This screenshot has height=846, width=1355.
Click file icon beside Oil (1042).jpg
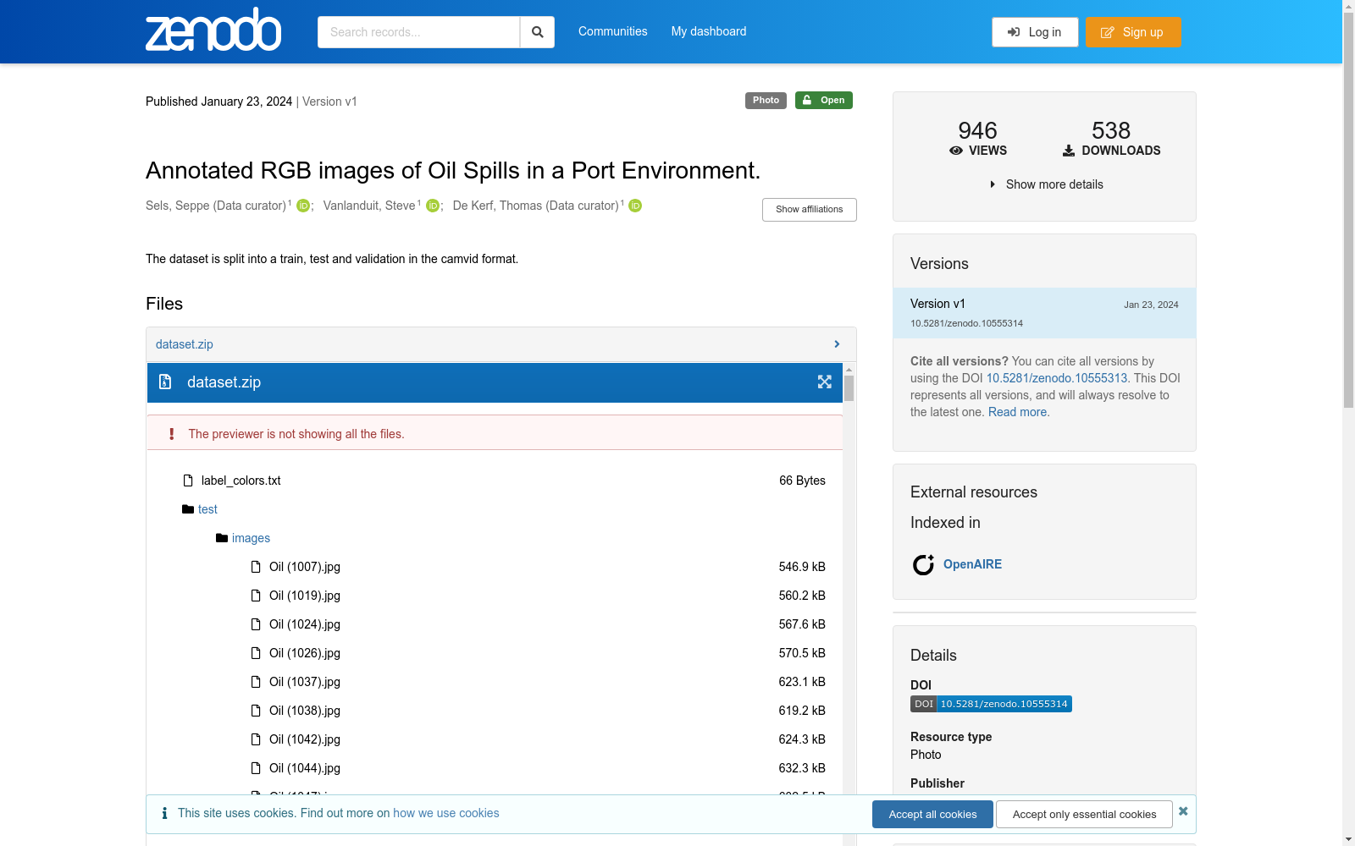(x=256, y=739)
